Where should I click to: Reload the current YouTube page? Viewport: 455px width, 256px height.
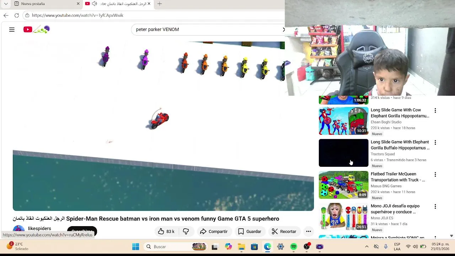tap(17, 15)
